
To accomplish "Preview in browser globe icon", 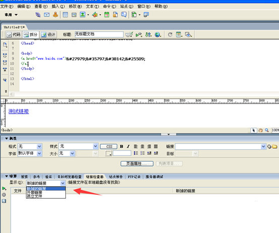I will coord(158,34).
